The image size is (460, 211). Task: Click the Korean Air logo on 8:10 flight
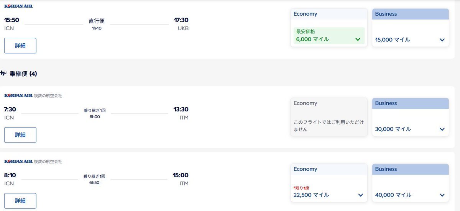(x=18, y=161)
